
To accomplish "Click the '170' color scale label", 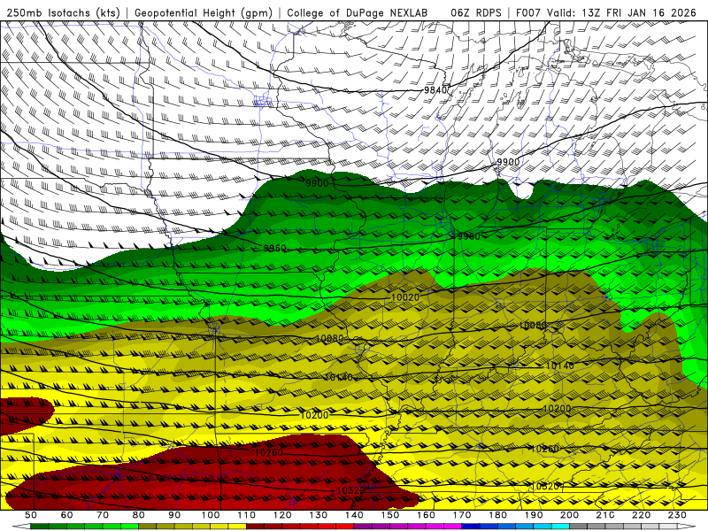I will [x=462, y=515].
